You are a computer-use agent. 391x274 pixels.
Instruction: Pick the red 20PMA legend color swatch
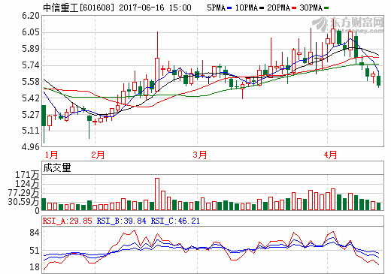(294, 8)
